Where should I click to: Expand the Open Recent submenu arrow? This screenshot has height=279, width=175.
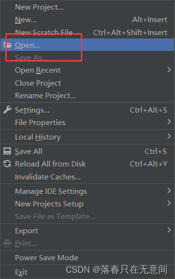pos(169,70)
